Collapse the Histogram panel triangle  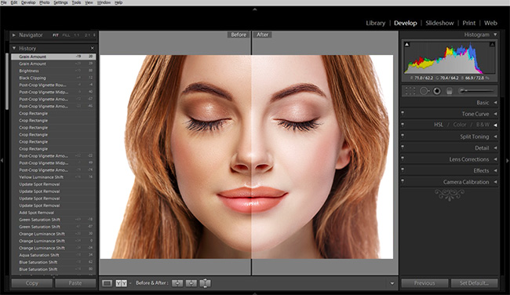pyautogui.click(x=495, y=35)
